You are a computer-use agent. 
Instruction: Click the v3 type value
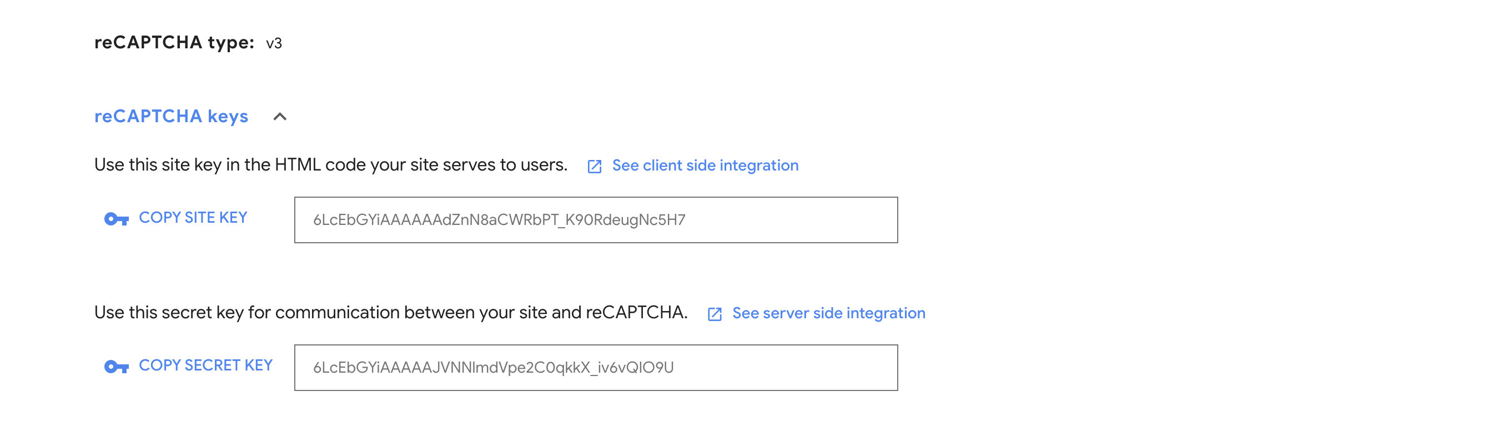point(274,44)
